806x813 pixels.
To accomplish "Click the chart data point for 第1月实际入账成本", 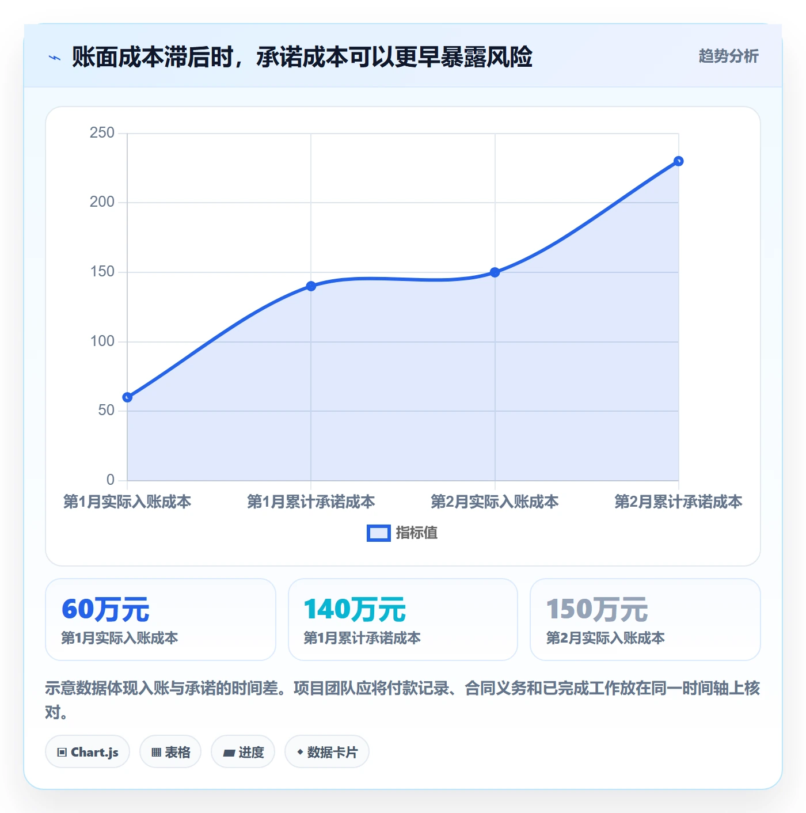I will point(127,397).
